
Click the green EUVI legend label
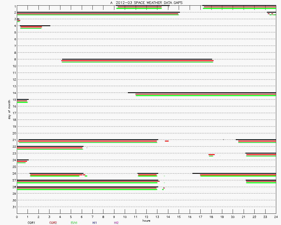pyautogui.click(x=74, y=223)
